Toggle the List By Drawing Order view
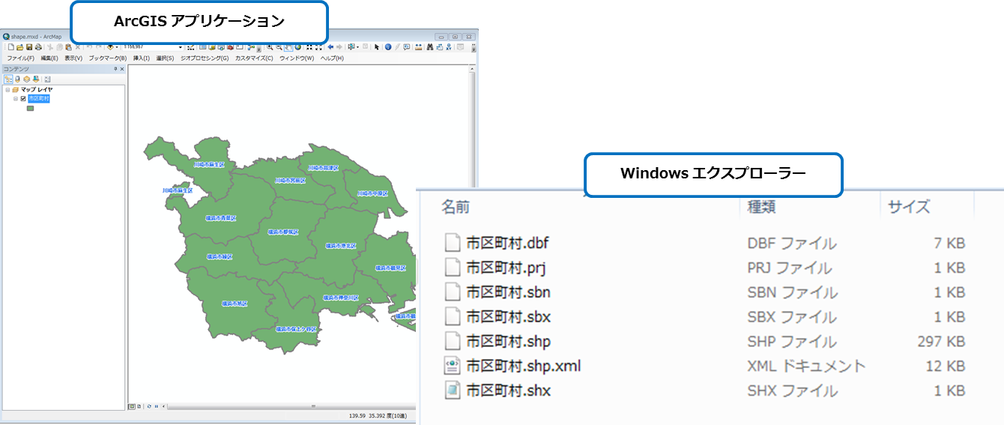This screenshot has width=1004, height=425. [x=8, y=79]
